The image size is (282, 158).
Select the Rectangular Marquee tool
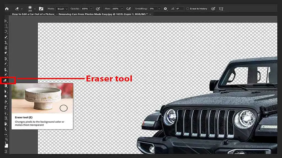click(x=6, y=26)
